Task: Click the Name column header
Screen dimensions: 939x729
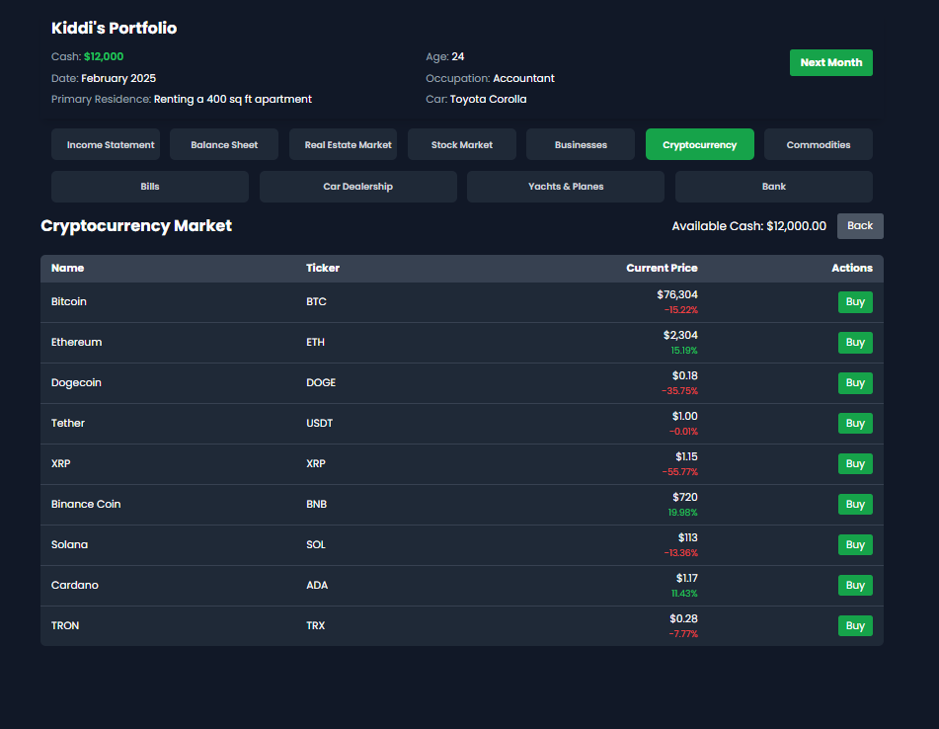Action: (68, 268)
